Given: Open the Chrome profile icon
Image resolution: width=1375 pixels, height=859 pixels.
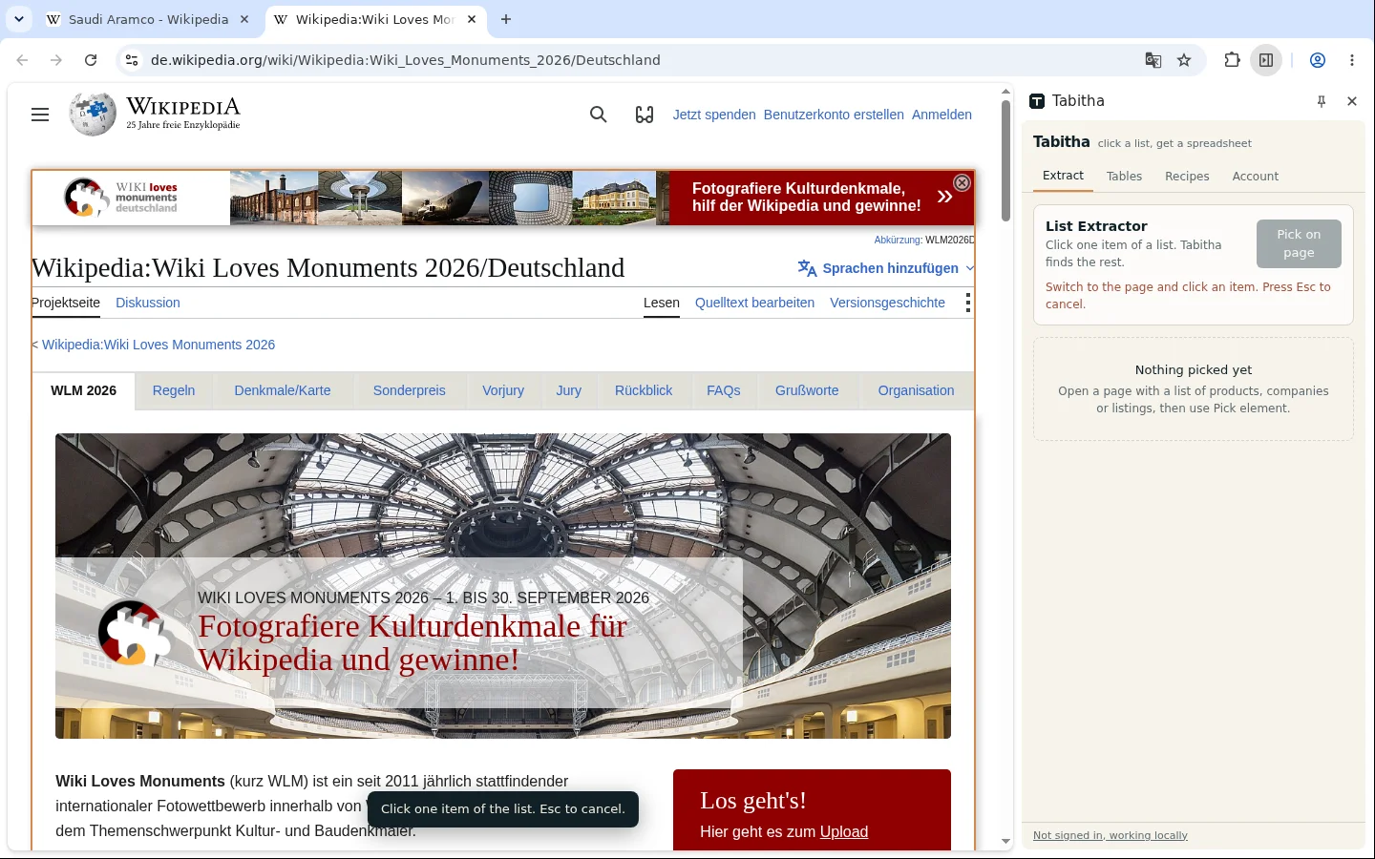Looking at the screenshot, I should click(1318, 60).
